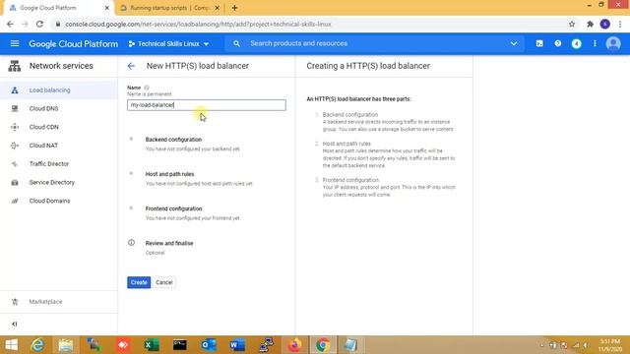Expand the search bar dropdown arrow
This screenshot has width=630, height=354.
(x=514, y=43)
